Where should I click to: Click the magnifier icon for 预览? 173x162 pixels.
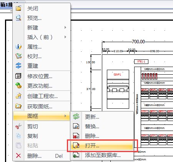(x=18, y=18)
